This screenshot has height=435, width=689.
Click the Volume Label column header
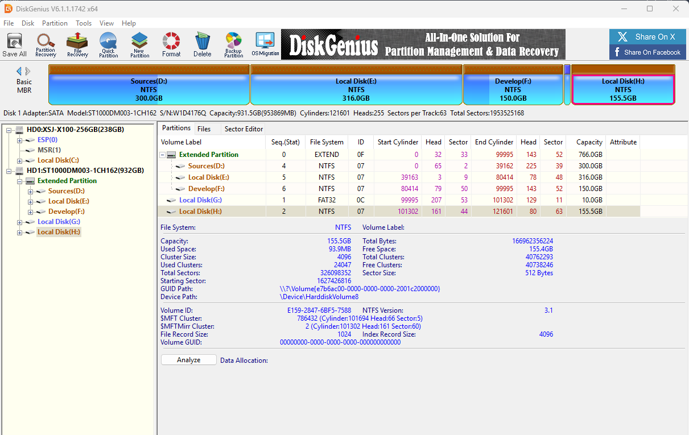coord(211,142)
